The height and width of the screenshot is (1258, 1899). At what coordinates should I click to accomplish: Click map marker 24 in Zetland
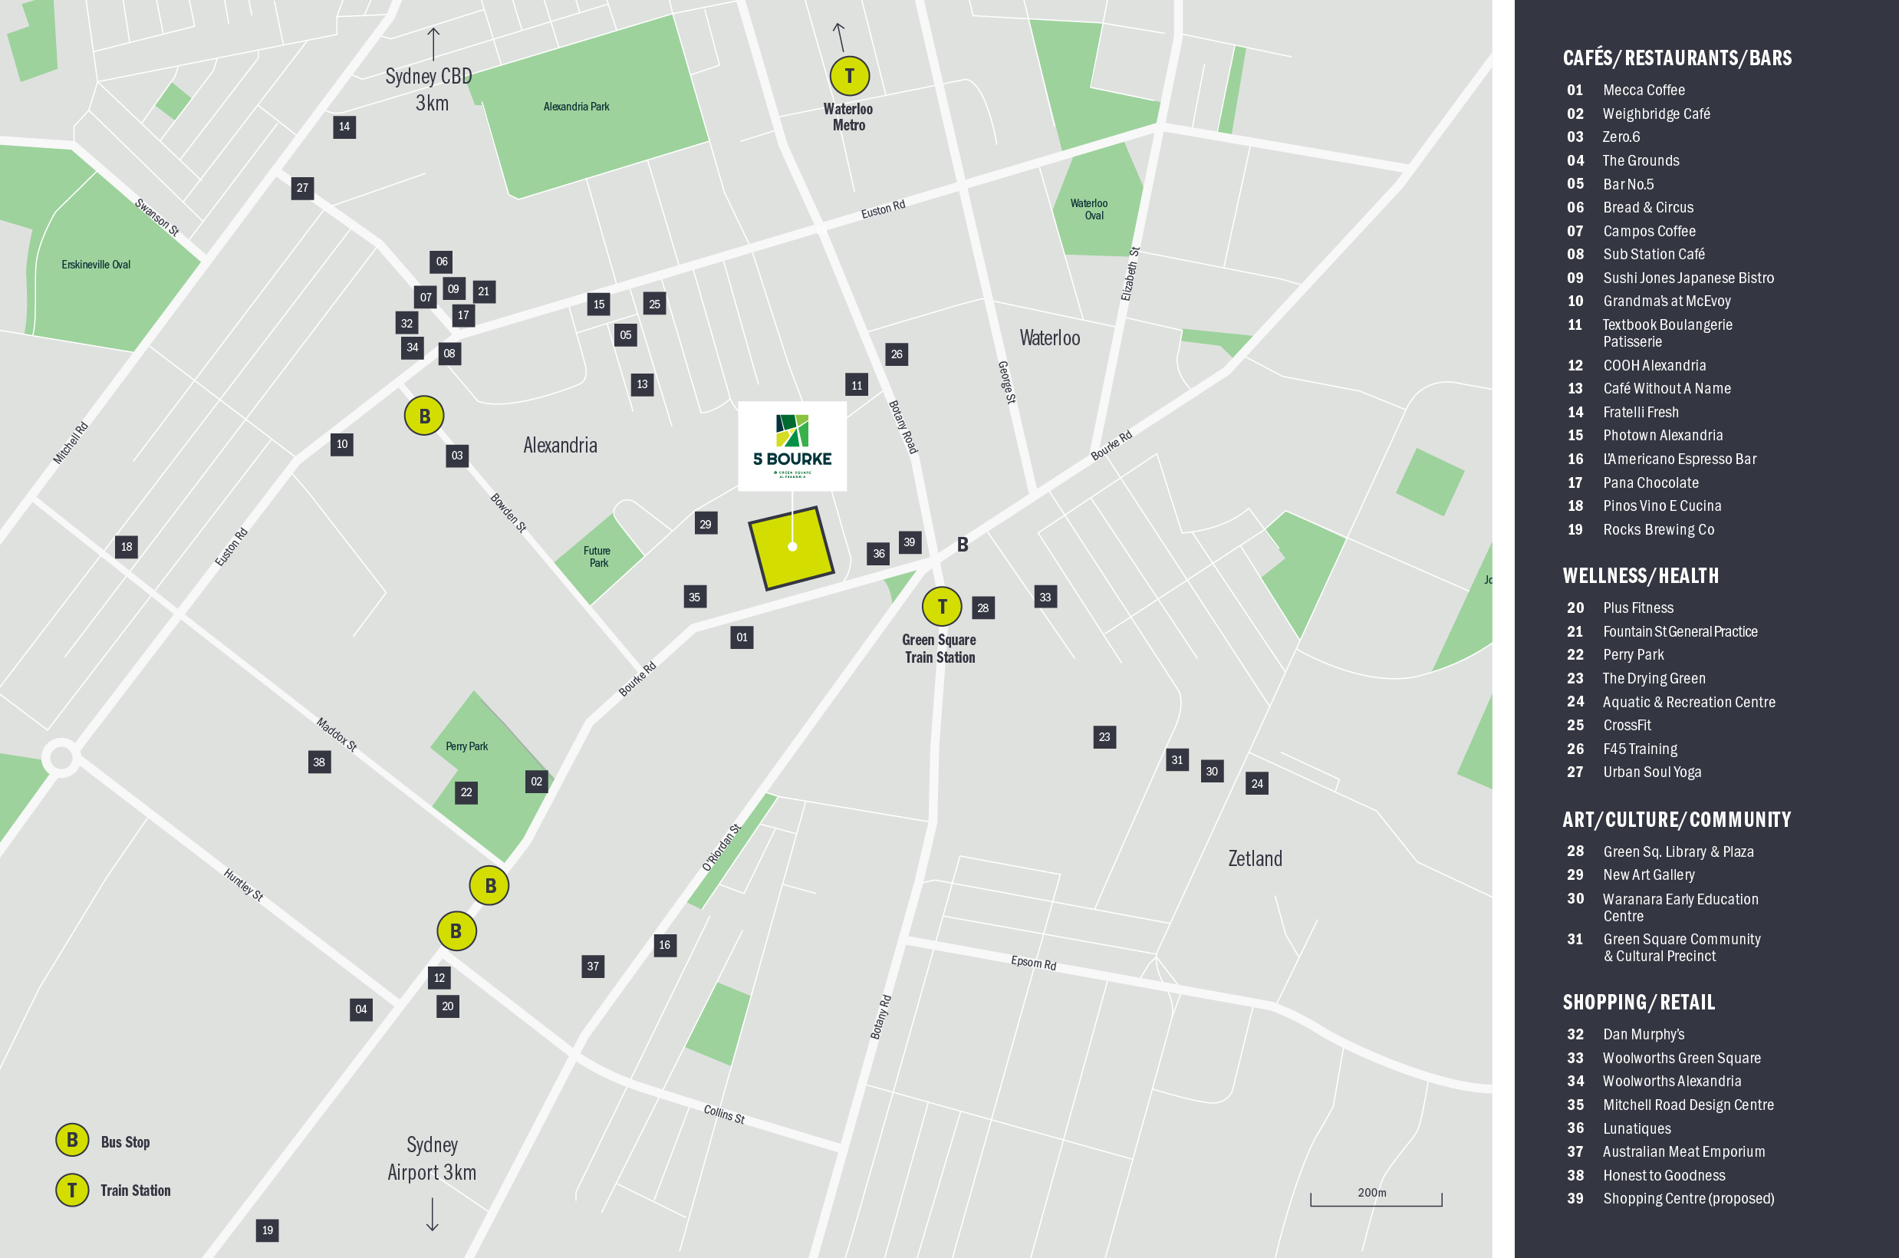(1258, 784)
